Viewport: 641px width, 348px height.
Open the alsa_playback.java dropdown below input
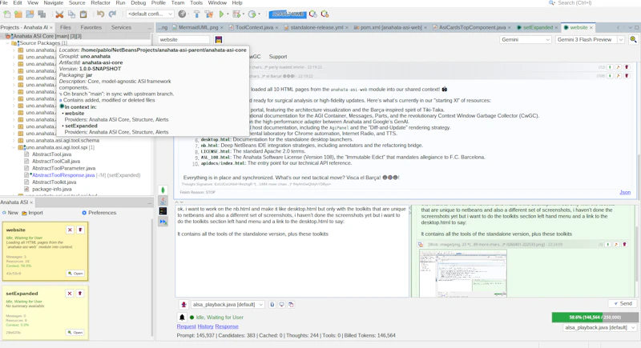point(228,304)
